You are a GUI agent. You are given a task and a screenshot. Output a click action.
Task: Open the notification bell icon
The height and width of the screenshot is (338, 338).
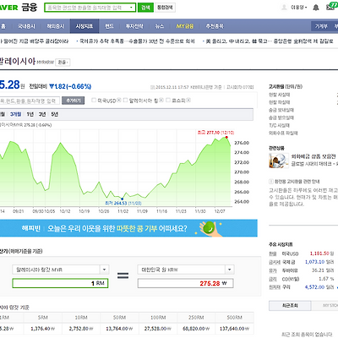click(316, 8)
